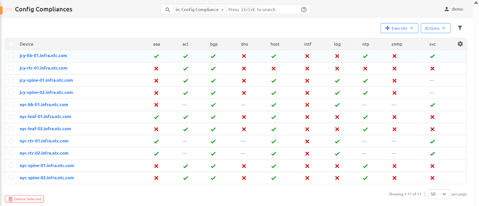Click snmp red cross for jcy-spine-01
This screenshot has height=206, width=479.
coord(394,81)
